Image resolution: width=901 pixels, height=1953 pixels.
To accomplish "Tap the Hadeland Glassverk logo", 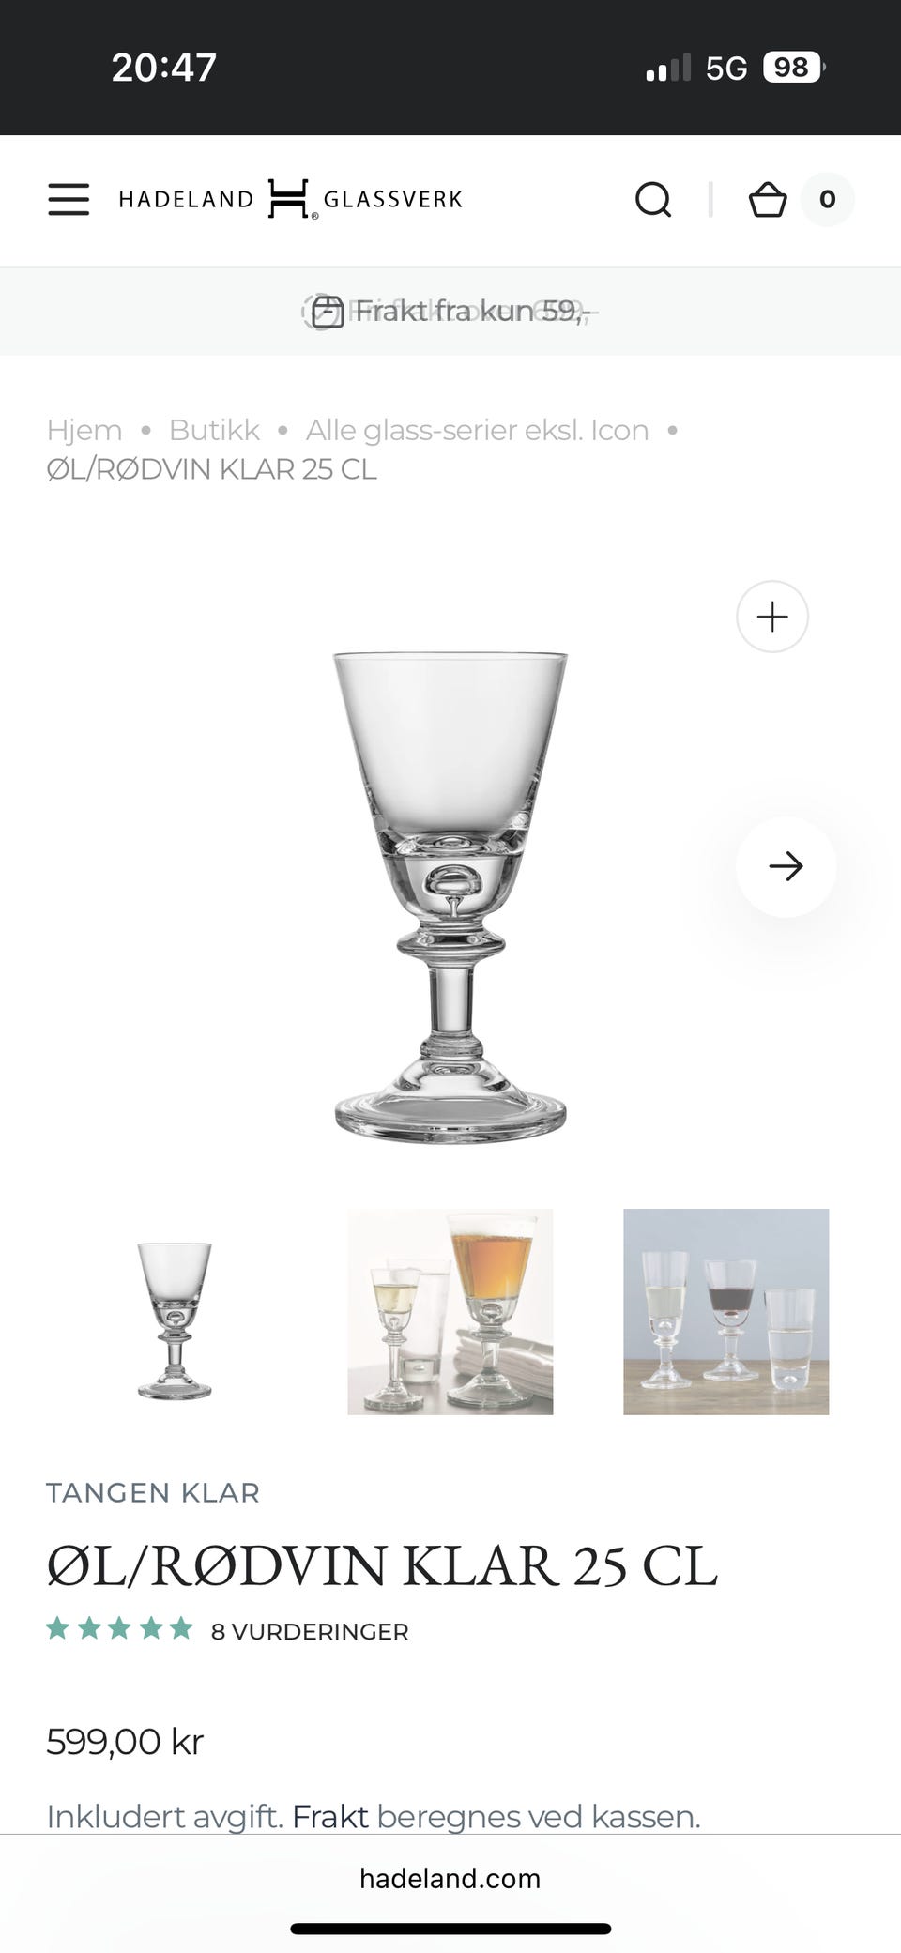I will 291,199.
